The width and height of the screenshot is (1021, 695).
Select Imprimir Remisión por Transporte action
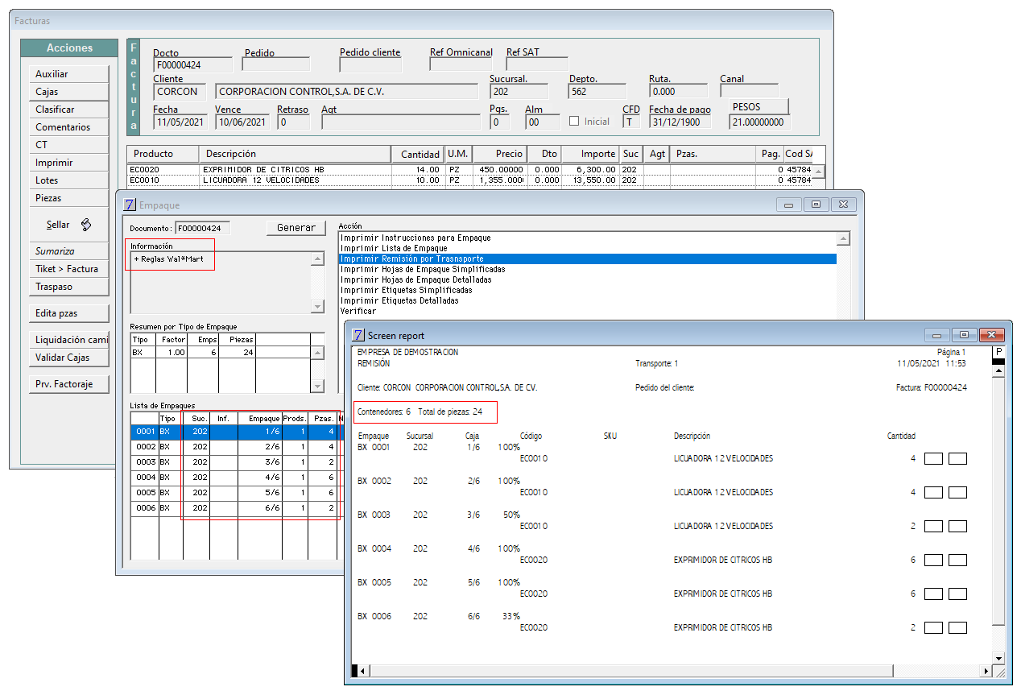point(588,259)
